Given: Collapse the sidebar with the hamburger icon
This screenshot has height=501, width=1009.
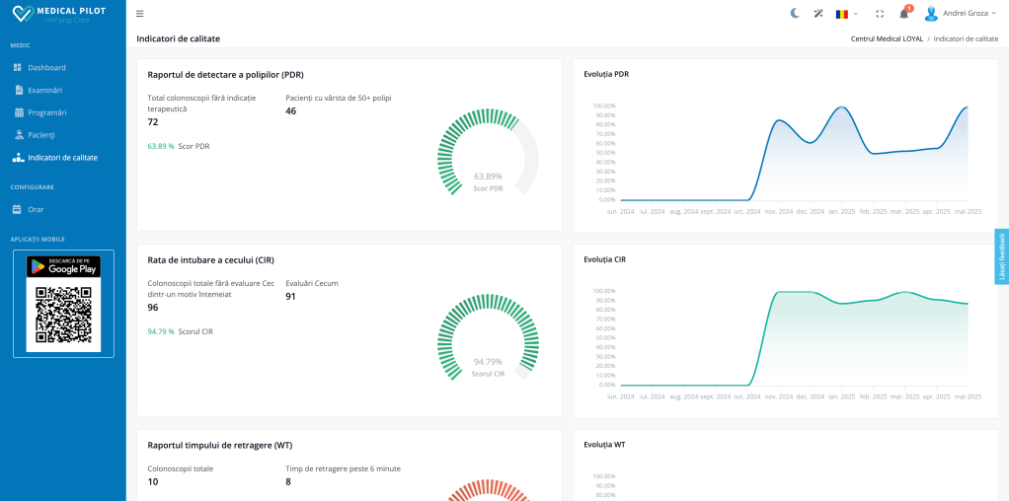Looking at the screenshot, I should [139, 14].
